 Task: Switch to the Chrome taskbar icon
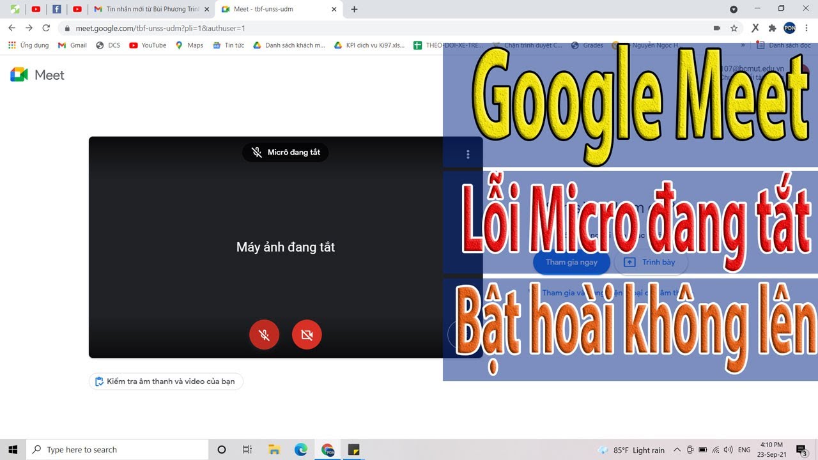328,450
